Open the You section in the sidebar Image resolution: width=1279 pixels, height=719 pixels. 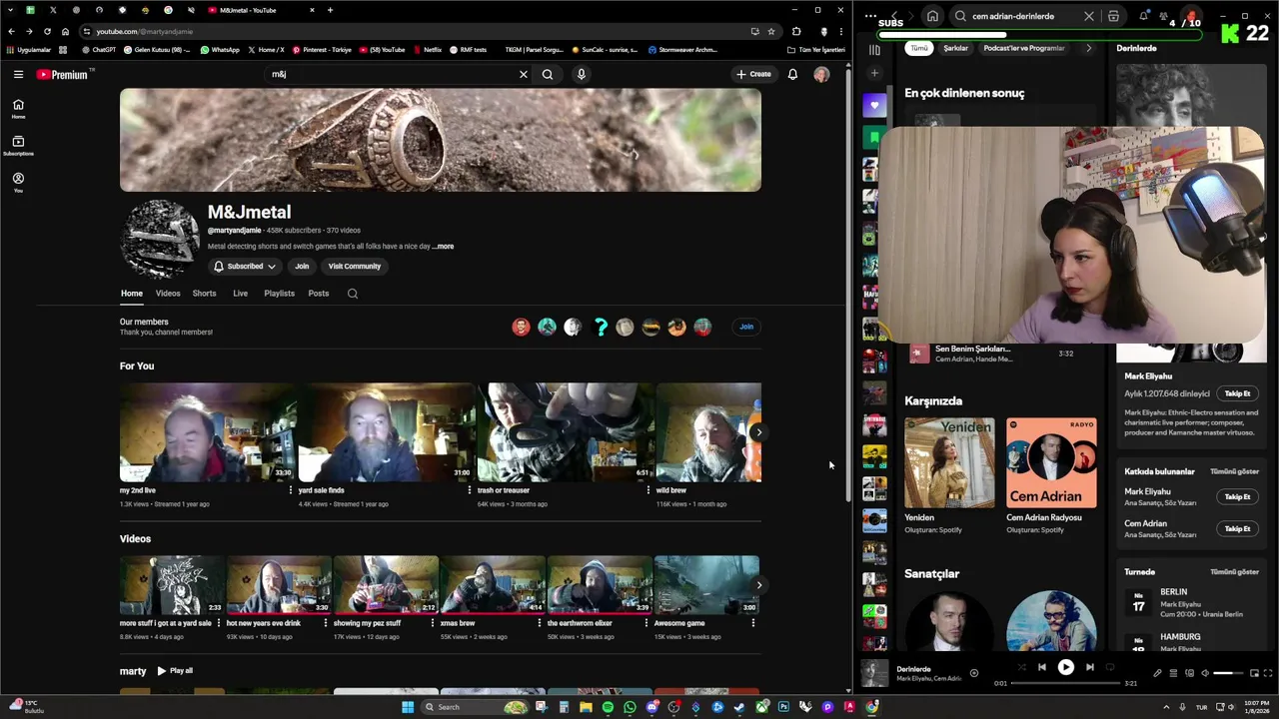[18, 182]
